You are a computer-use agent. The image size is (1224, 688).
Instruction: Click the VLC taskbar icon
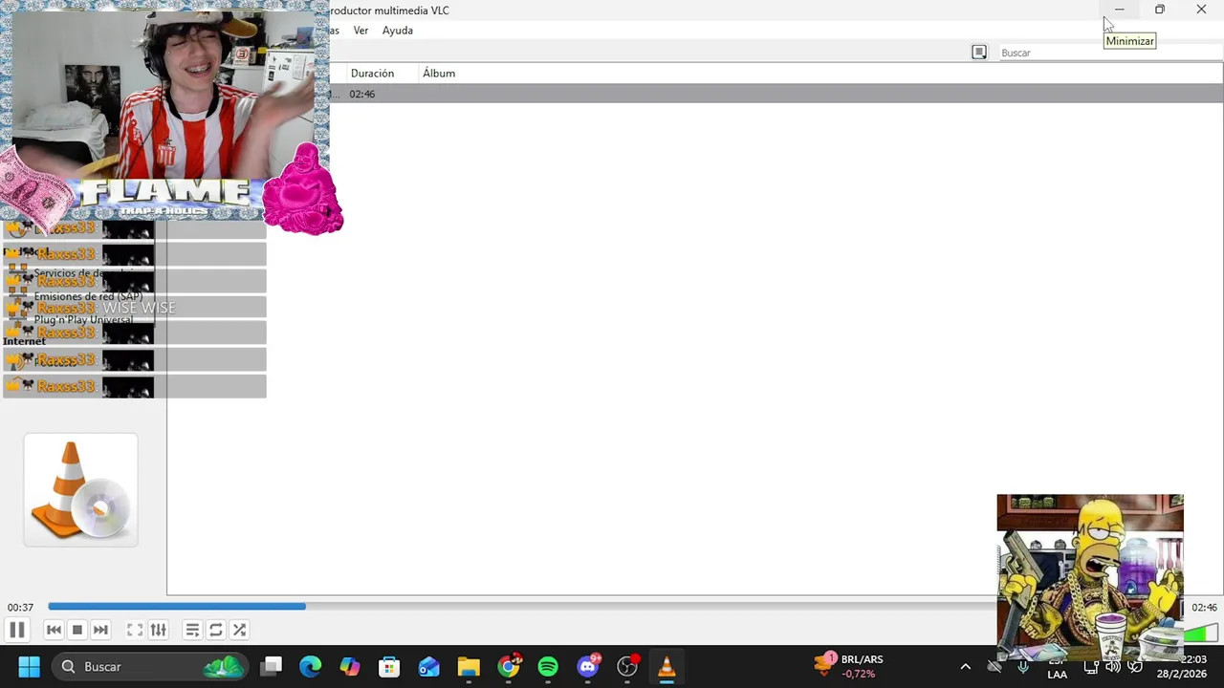click(667, 667)
